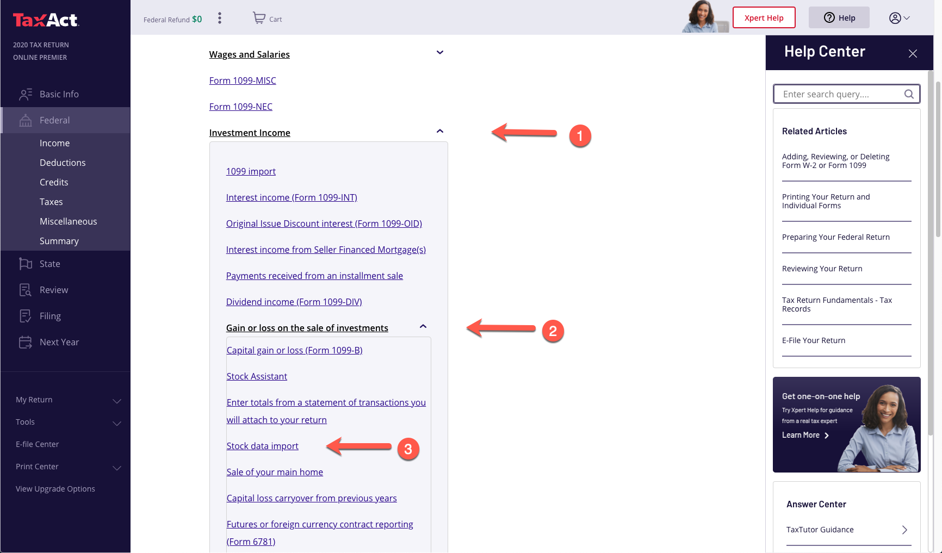The width and height of the screenshot is (942, 553).
Task: Open Form 1099-NEC link
Action: 241,107
